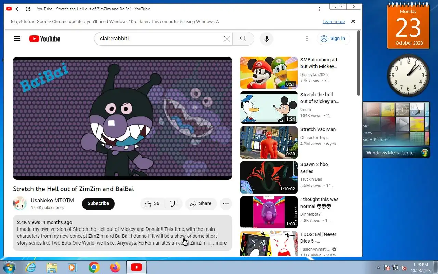The height and width of the screenshot is (274, 438).
Task: Start voice search with microphone icon
Action: coord(267,39)
